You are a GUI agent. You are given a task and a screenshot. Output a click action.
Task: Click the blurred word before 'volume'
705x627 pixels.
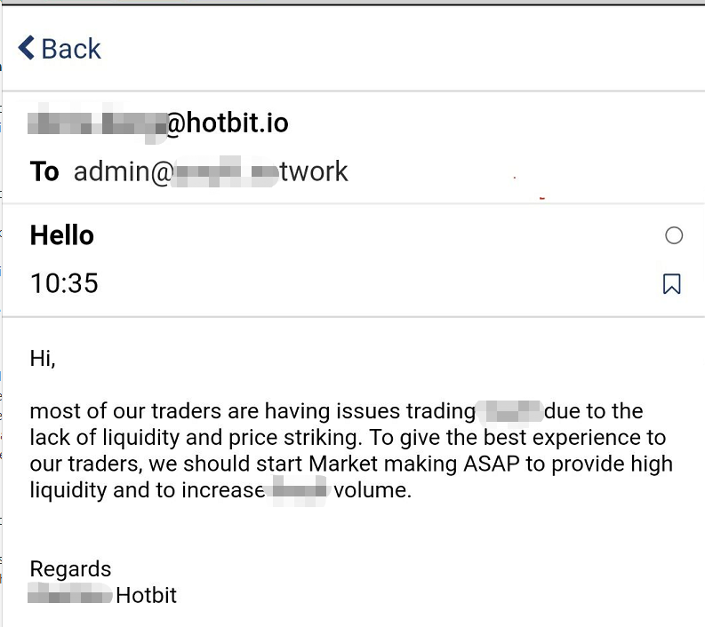(x=298, y=490)
